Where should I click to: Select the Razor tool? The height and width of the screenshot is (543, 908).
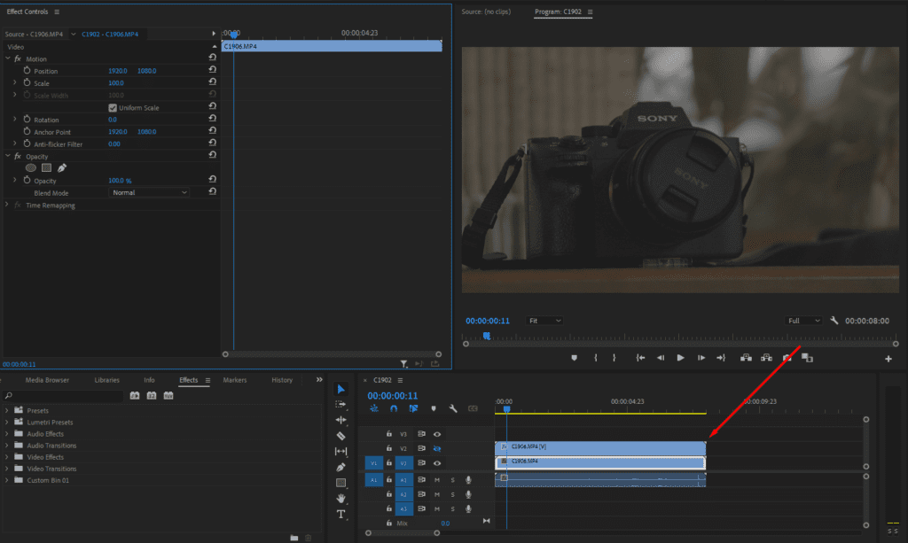coord(340,436)
